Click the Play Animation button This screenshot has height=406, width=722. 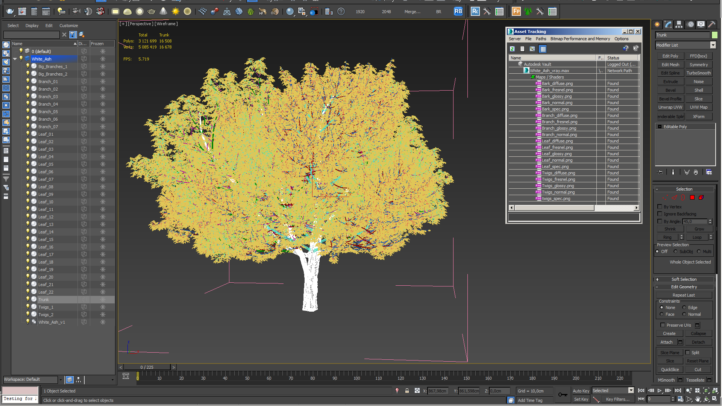660,391
